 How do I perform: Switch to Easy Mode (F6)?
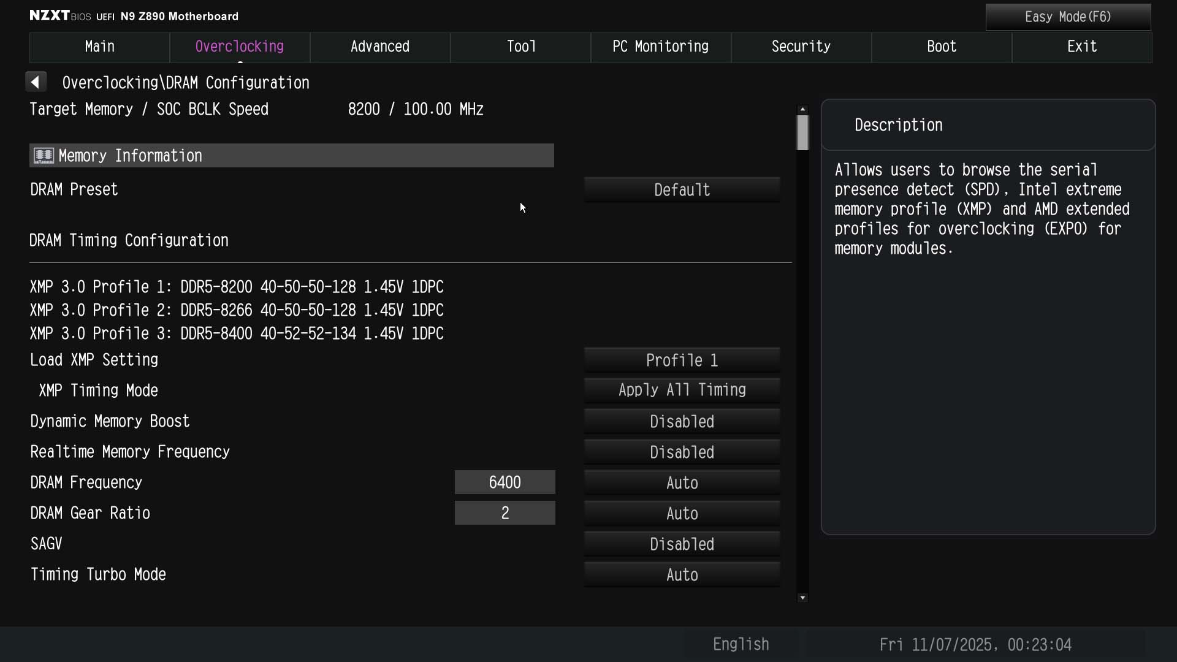point(1067,17)
